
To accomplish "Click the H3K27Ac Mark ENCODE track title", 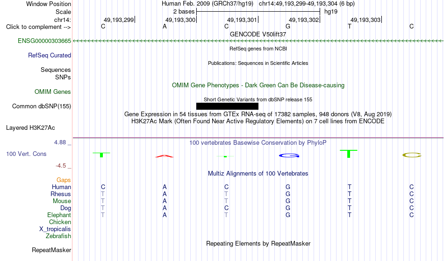I will click(258, 121).
